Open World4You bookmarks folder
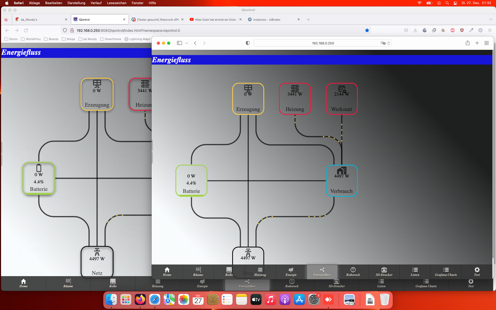 31,39
